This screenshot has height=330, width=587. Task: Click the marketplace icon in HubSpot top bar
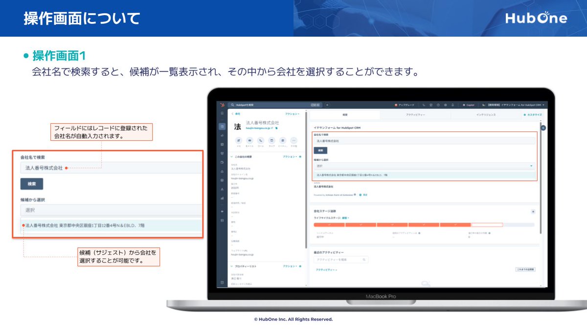pyautogui.click(x=430, y=105)
